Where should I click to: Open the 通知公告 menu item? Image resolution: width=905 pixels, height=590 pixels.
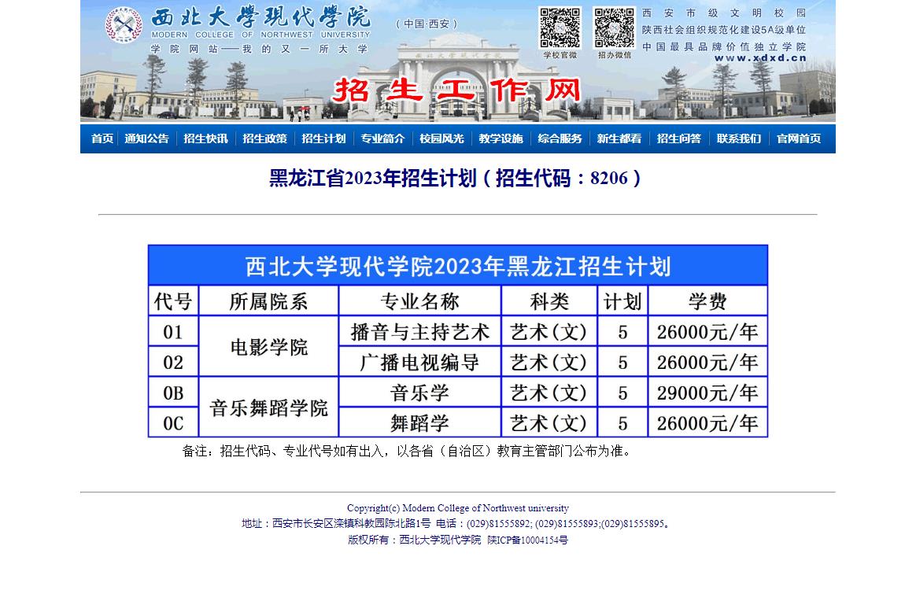[x=146, y=138]
